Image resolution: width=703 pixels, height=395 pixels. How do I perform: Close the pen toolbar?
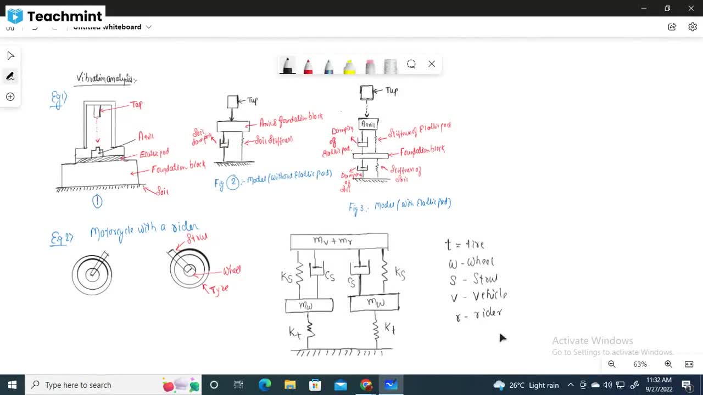click(432, 64)
